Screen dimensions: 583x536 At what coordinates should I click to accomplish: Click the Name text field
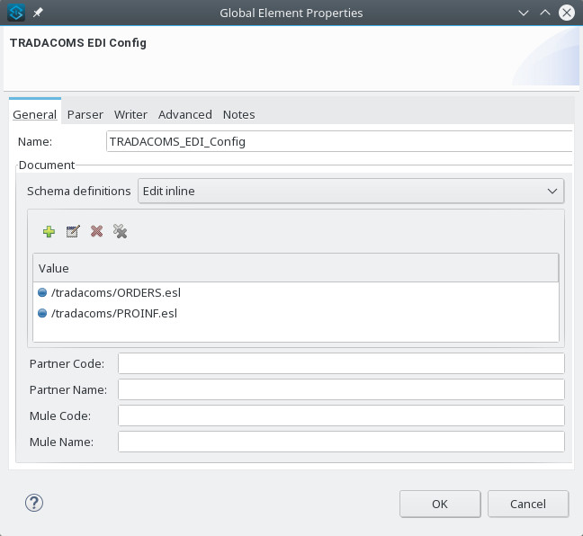pos(338,142)
